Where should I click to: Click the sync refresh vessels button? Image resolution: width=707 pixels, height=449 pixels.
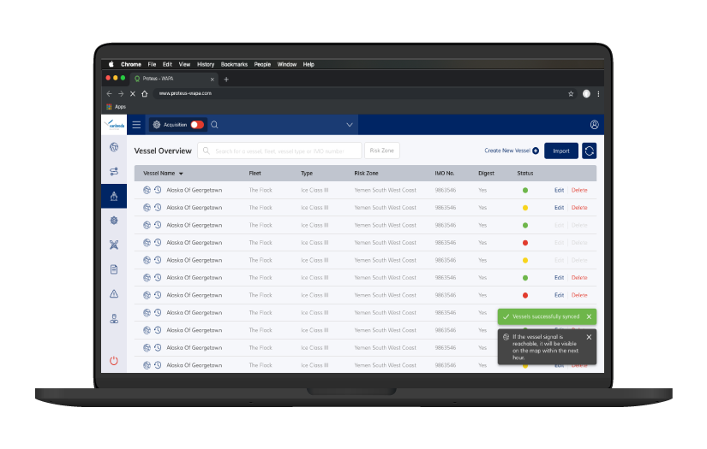590,151
